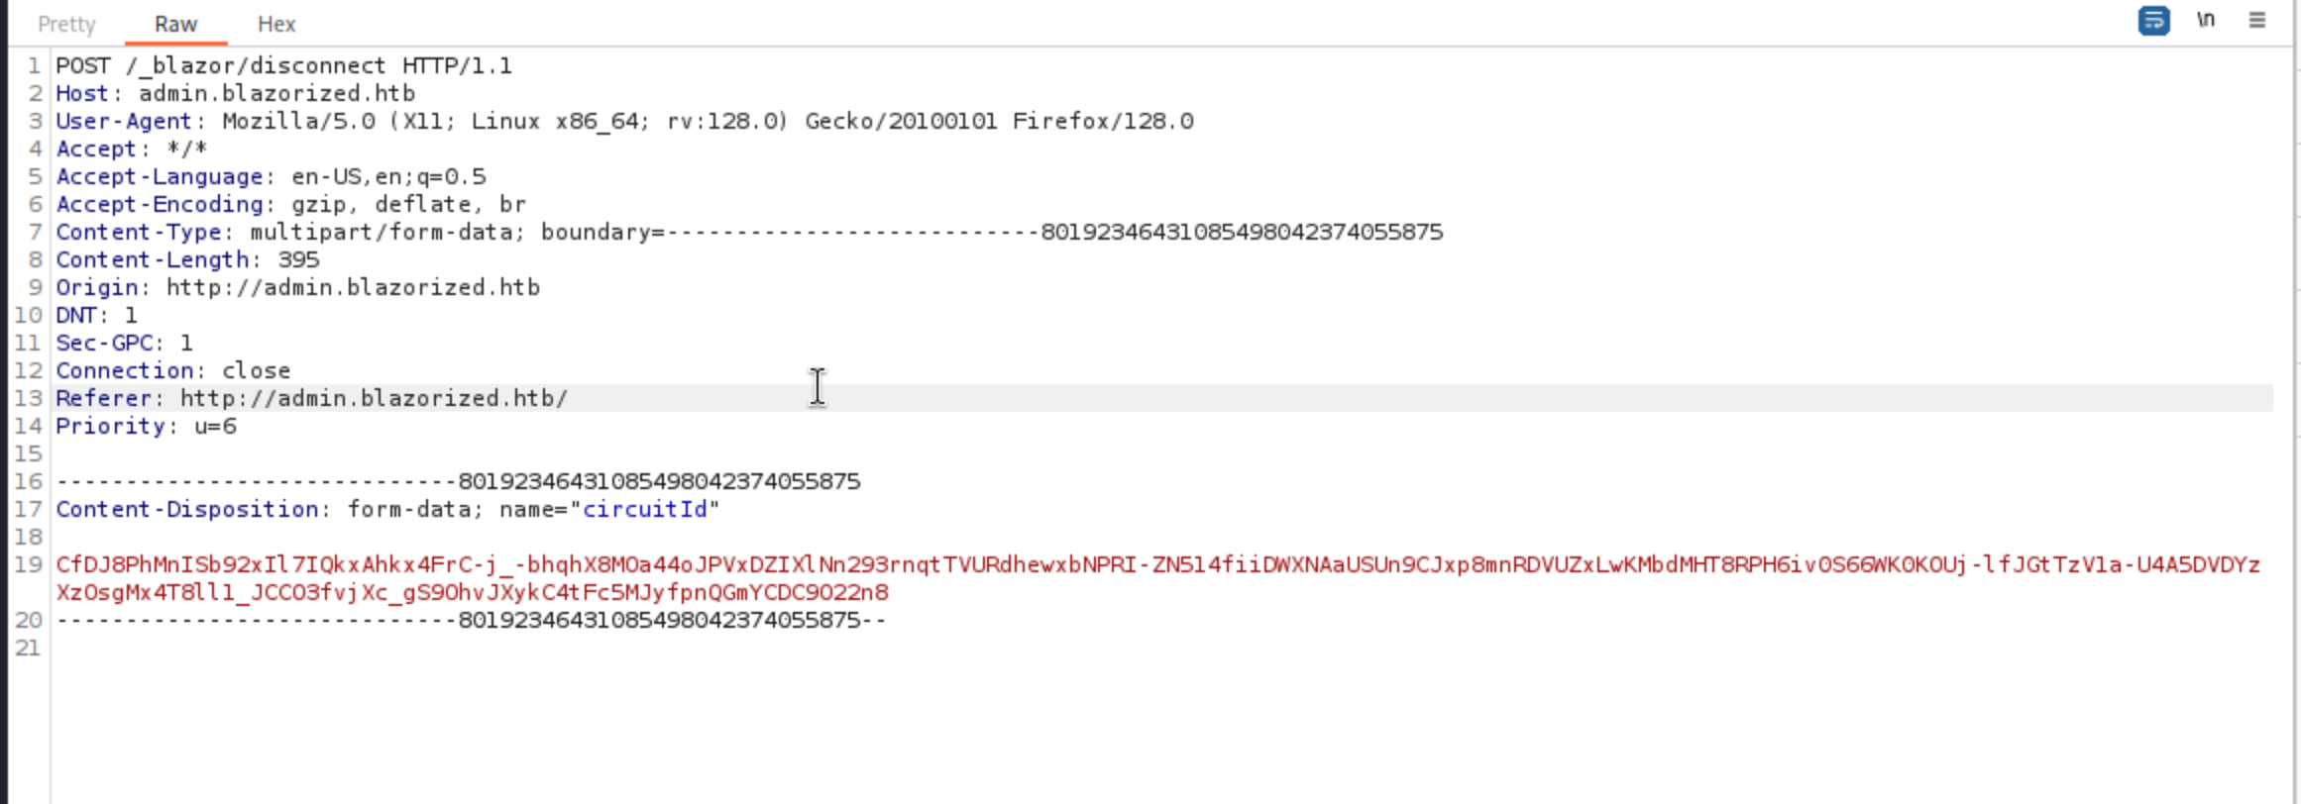The width and height of the screenshot is (2301, 804).
Task: Switch to the Pretty tab
Action: (66, 24)
